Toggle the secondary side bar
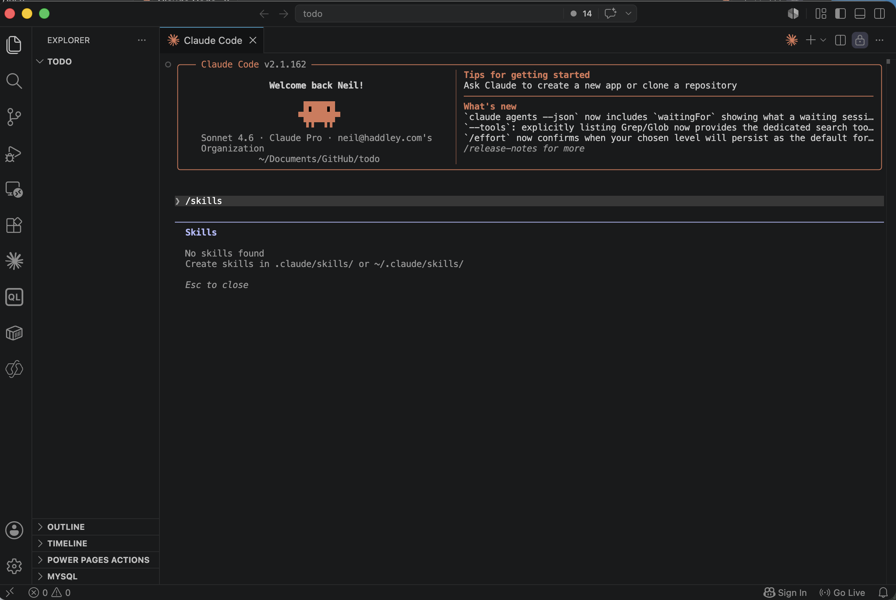The height and width of the screenshot is (600, 896). click(x=879, y=14)
